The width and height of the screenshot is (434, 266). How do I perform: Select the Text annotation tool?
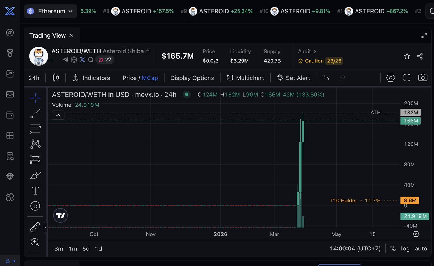pyautogui.click(x=35, y=191)
